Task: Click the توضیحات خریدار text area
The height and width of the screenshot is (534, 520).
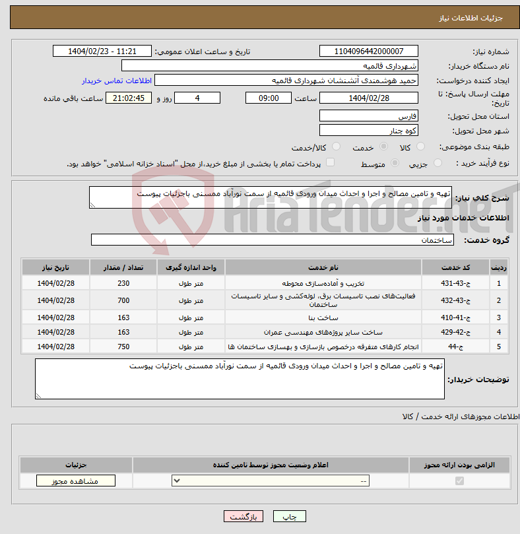Action: pyautogui.click(x=240, y=379)
